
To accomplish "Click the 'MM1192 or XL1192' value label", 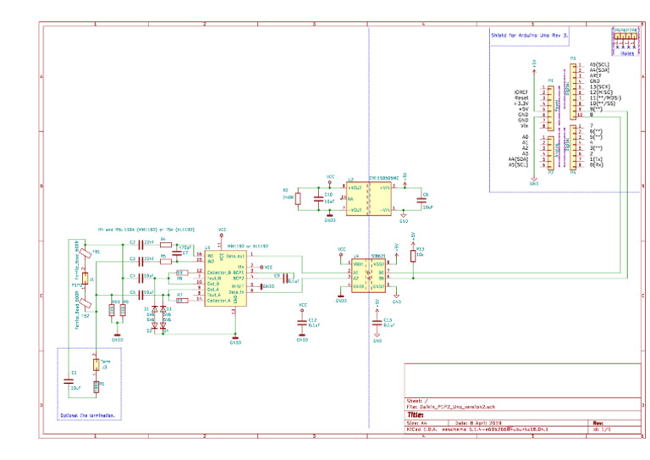I will click(x=247, y=246).
